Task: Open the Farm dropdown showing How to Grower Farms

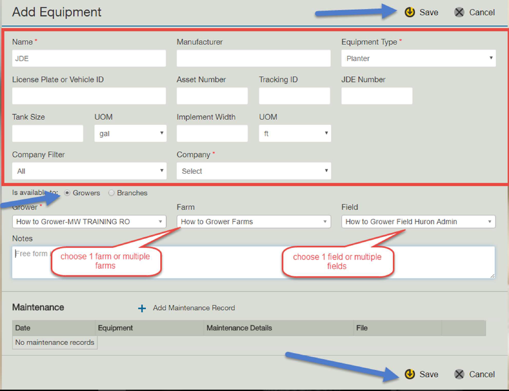Action: tap(254, 221)
